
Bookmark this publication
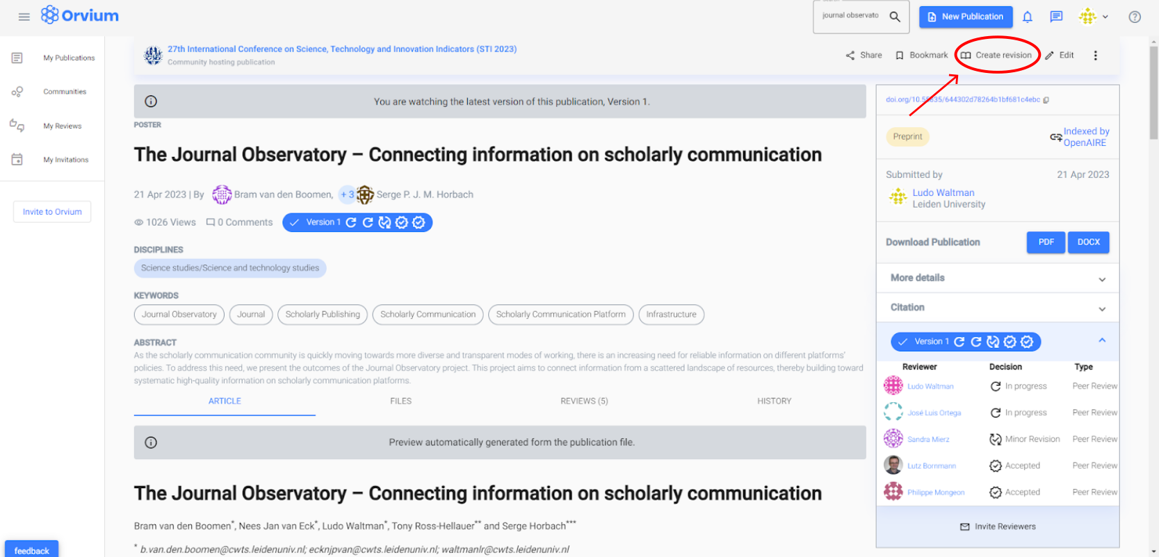coord(921,56)
